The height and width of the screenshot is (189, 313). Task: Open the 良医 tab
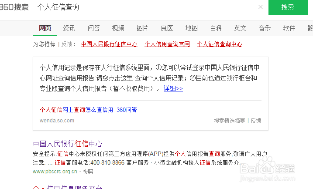(x=167, y=28)
